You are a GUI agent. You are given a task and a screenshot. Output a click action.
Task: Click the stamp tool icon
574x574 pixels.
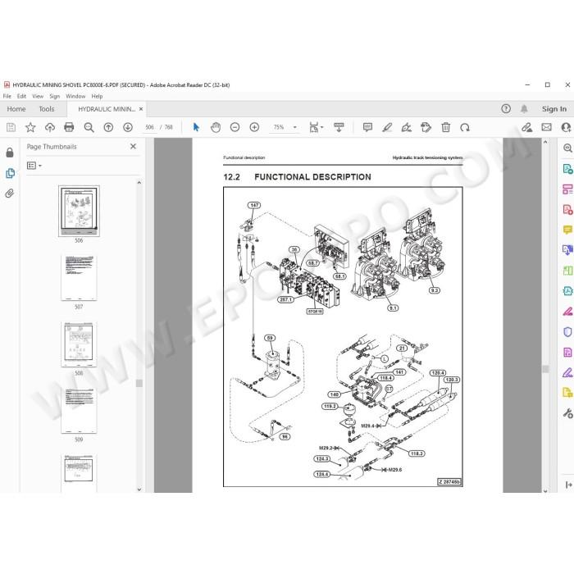(x=426, y=127)
